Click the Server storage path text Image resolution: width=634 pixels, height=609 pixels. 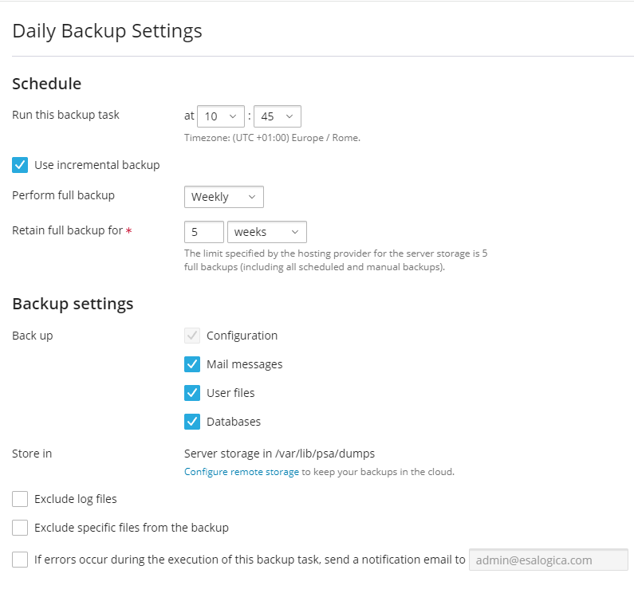(x=279, y=454)
